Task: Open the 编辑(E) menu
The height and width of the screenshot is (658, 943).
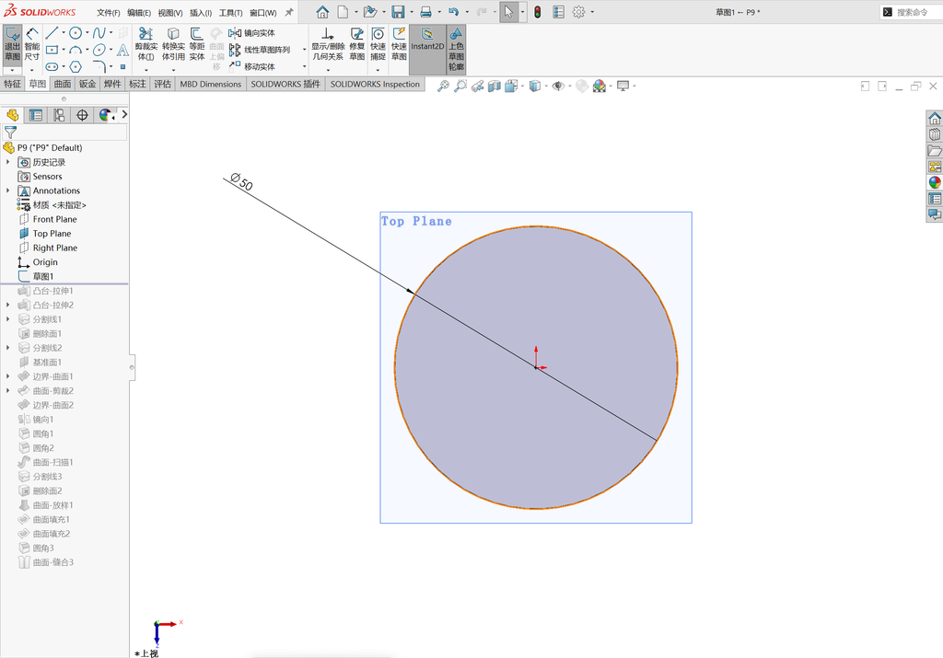Action: point(139,13)
